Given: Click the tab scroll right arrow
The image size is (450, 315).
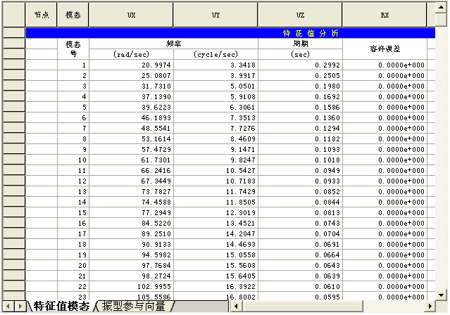Looking at the screenshot, I should click(x=20, y=307).
